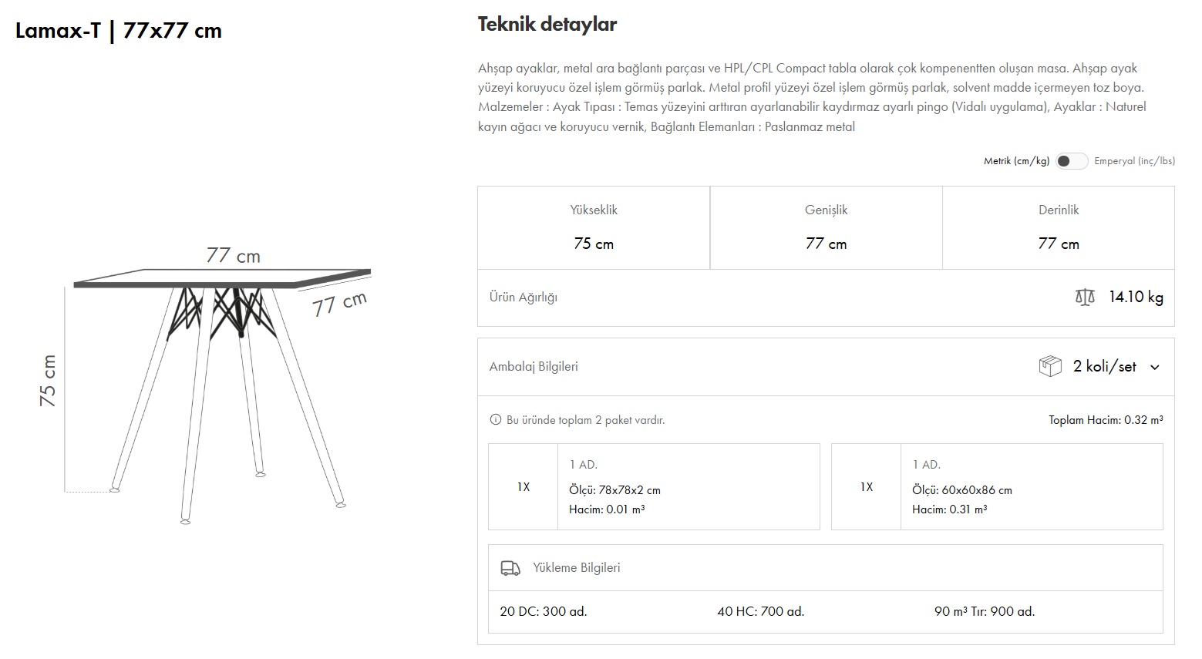Select the Metrik (cm/kg) unit label
Image resolution: width=1202 pixels, height=659 pixels.
1016,161
